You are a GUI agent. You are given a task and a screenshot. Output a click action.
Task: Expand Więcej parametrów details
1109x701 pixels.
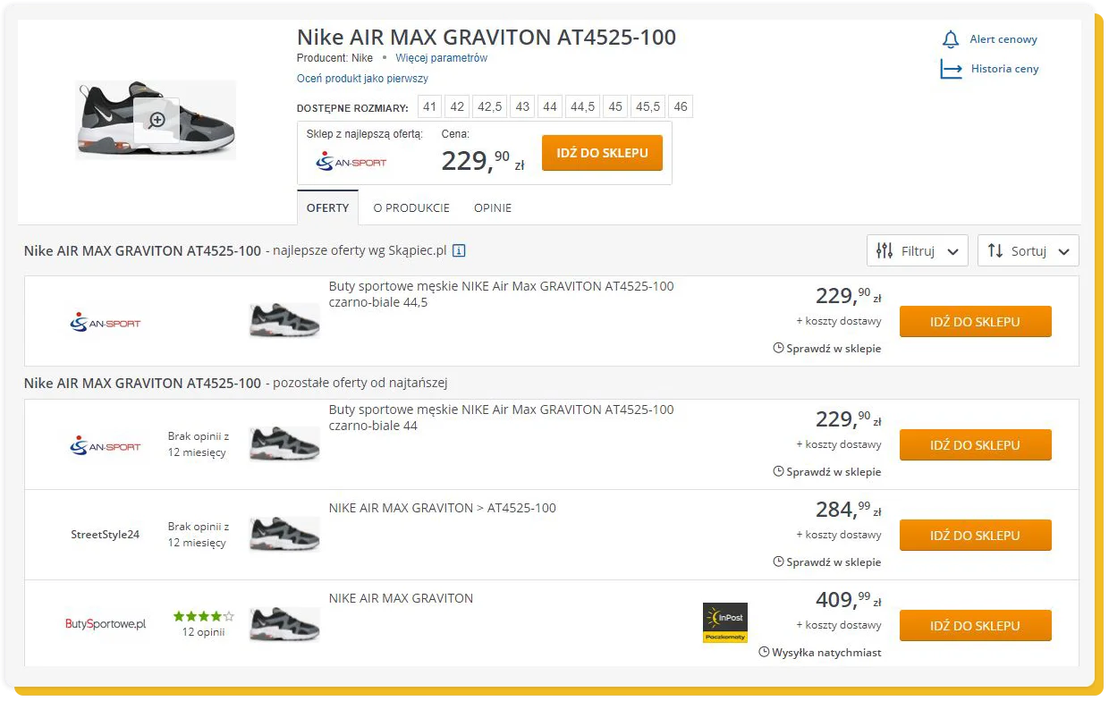pyautogui.click(x=442, y=58)
